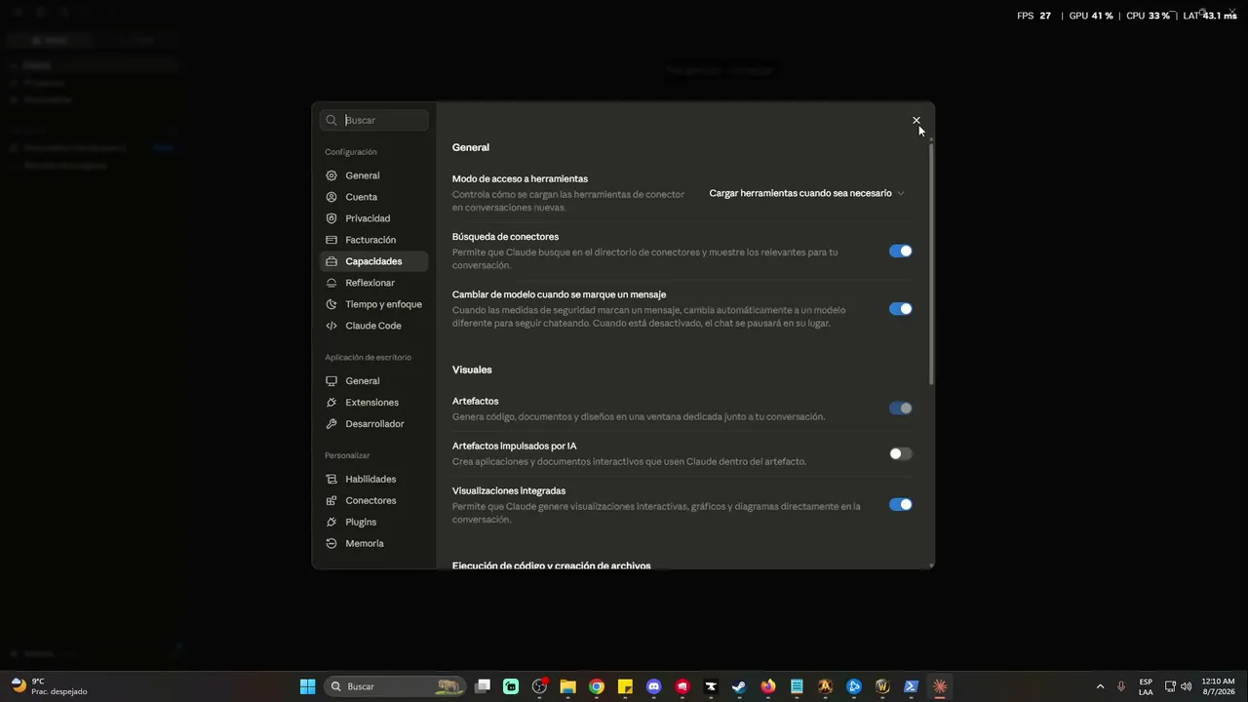
Task: Click the Visuales section heading
Action: coord(472,370)
